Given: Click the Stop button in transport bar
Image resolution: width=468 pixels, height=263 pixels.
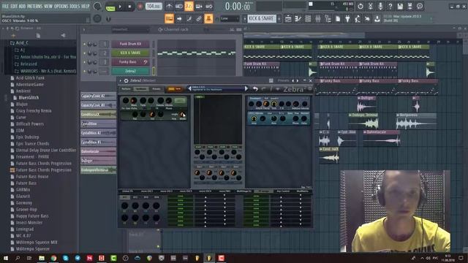Looking at the screenshot, I should 130,7.
